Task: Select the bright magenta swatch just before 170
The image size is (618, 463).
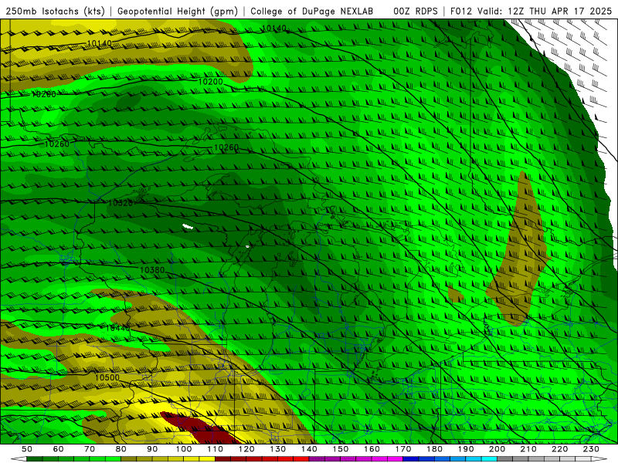Action: pyautogui.click(x=395, y=458)
